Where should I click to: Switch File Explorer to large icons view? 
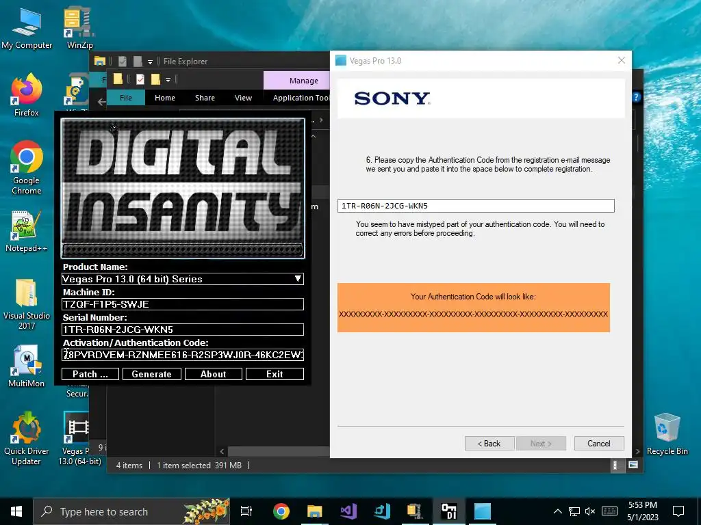point(633,465)
